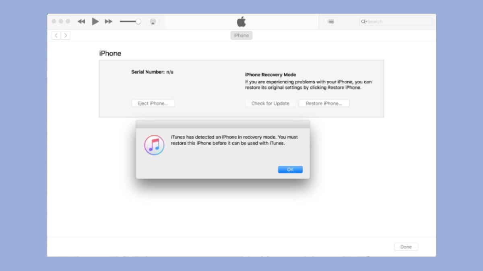The width and height of the screenshot is (483, 271).
Task: Click the Play button in the toolbar
Action: coord(95,21)
